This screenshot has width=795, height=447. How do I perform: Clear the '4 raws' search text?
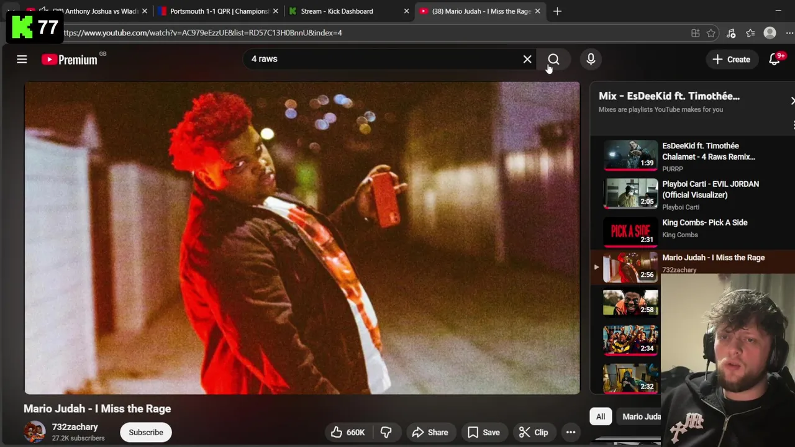point(527,59)
